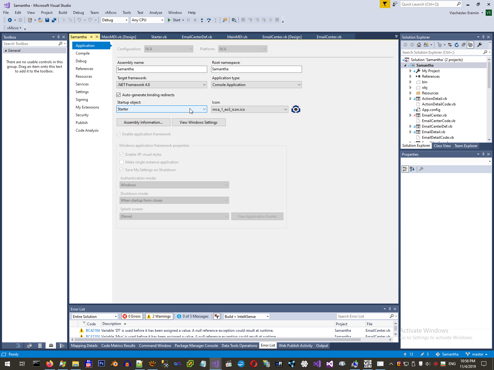Pin the Samantha project properties tab

coord(91,37)
